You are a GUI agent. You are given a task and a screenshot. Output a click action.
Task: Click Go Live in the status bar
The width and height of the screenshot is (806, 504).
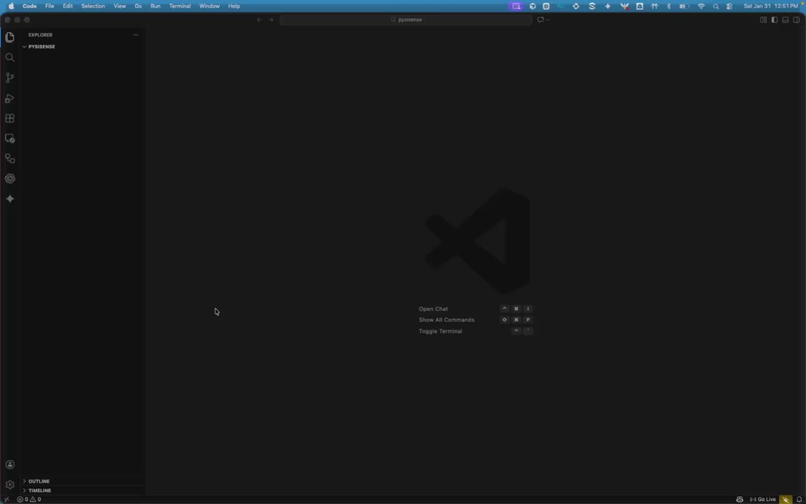point(763,499)
